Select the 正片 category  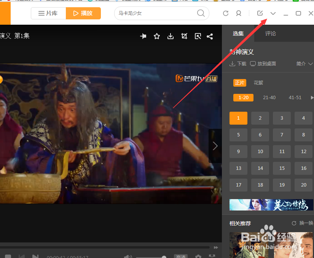tap(240, 83)
